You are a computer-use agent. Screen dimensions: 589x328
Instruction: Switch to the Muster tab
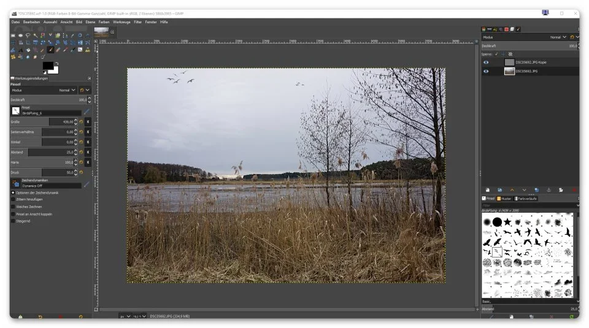coord(504,199)
